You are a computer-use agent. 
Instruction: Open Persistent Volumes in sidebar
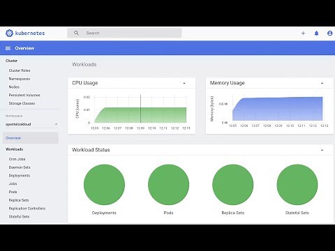[24, 95]
